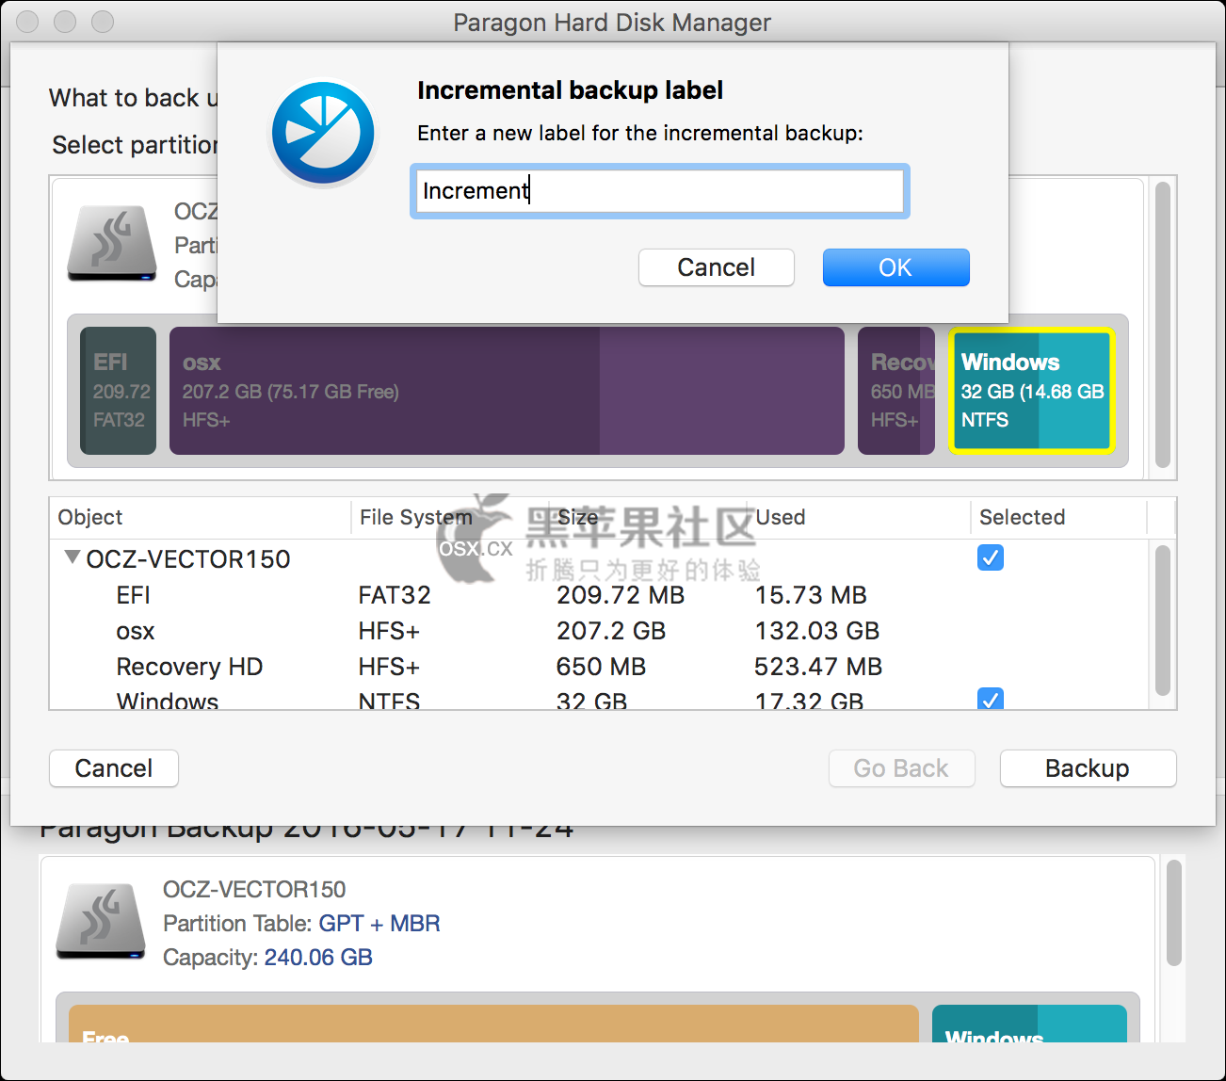Cancel the Incremental backup label dialog
The image size is (1226, 1081).
point(717,267)
